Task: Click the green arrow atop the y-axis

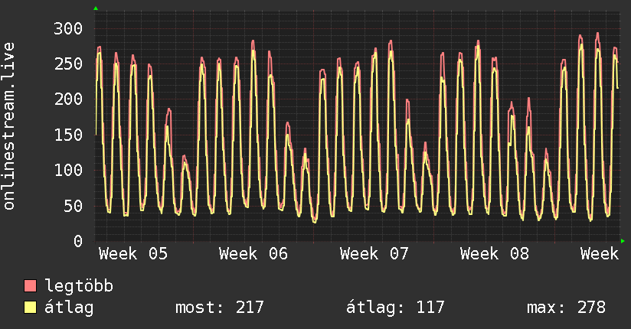Action: click(x=96, y=8)
